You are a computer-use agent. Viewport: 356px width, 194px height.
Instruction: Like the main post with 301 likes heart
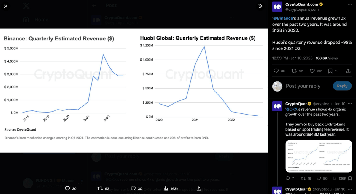(312, 71)
